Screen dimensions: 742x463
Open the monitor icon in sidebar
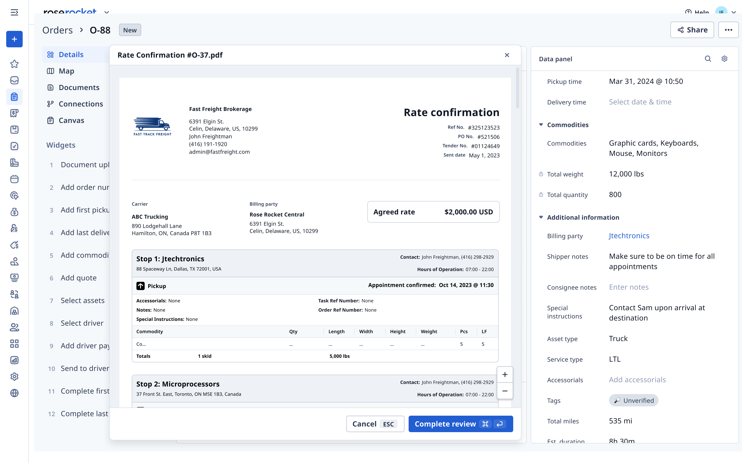[x=14, y=278]
